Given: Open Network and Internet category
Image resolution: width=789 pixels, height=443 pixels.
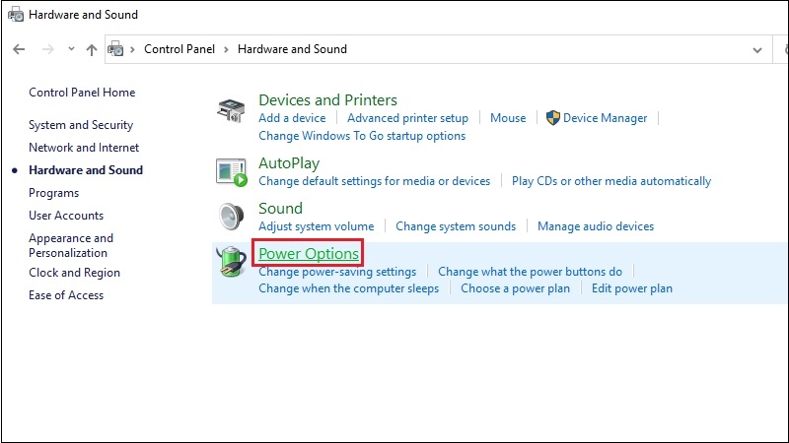Looking at the screenshot, I should click(x=84, y=148).
